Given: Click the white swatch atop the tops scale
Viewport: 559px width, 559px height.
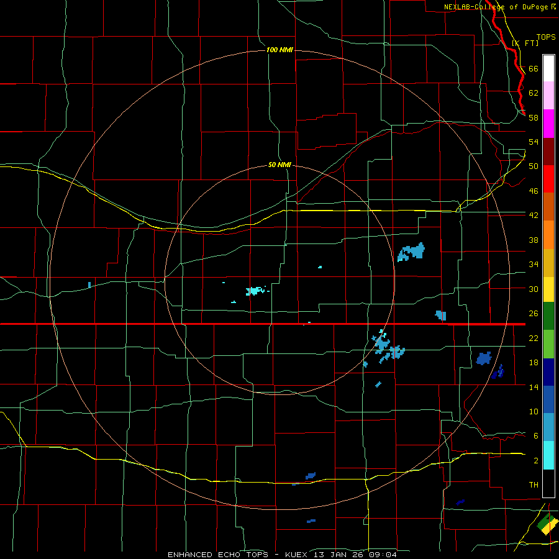Looking at the screenshot, I should click(548, 68).
